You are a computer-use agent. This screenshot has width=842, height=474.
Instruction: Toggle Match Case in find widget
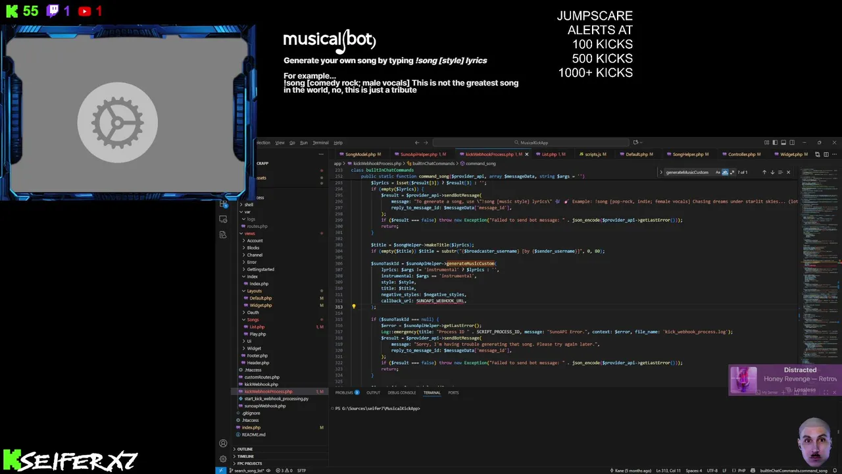(x=718, y=172)
